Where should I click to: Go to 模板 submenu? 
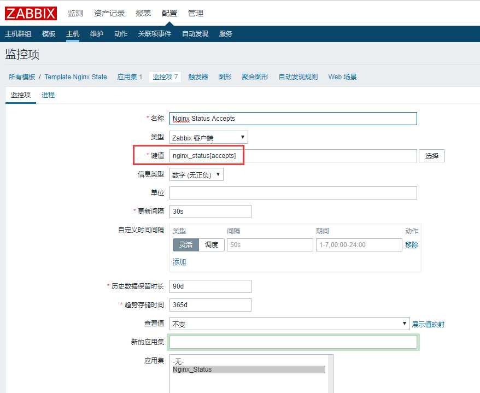tap(49, 34)
